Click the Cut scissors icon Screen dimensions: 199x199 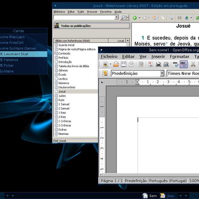(193, 64)
